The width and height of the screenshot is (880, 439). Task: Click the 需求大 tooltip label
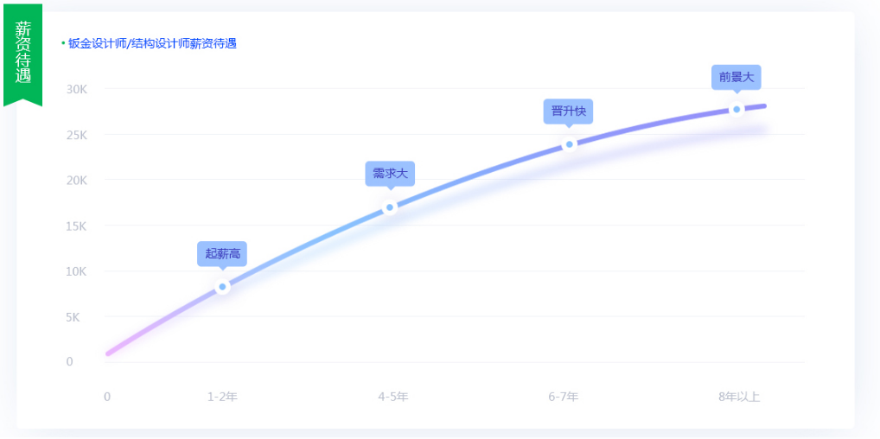(390, 174)
